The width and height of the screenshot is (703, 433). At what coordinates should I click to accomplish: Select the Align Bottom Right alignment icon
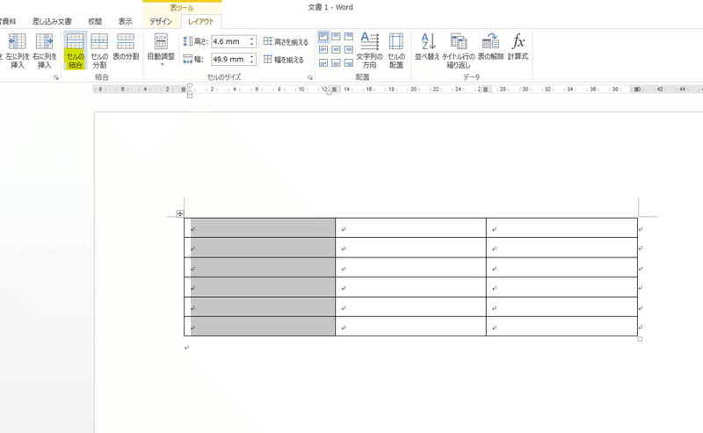coord(348,62)
